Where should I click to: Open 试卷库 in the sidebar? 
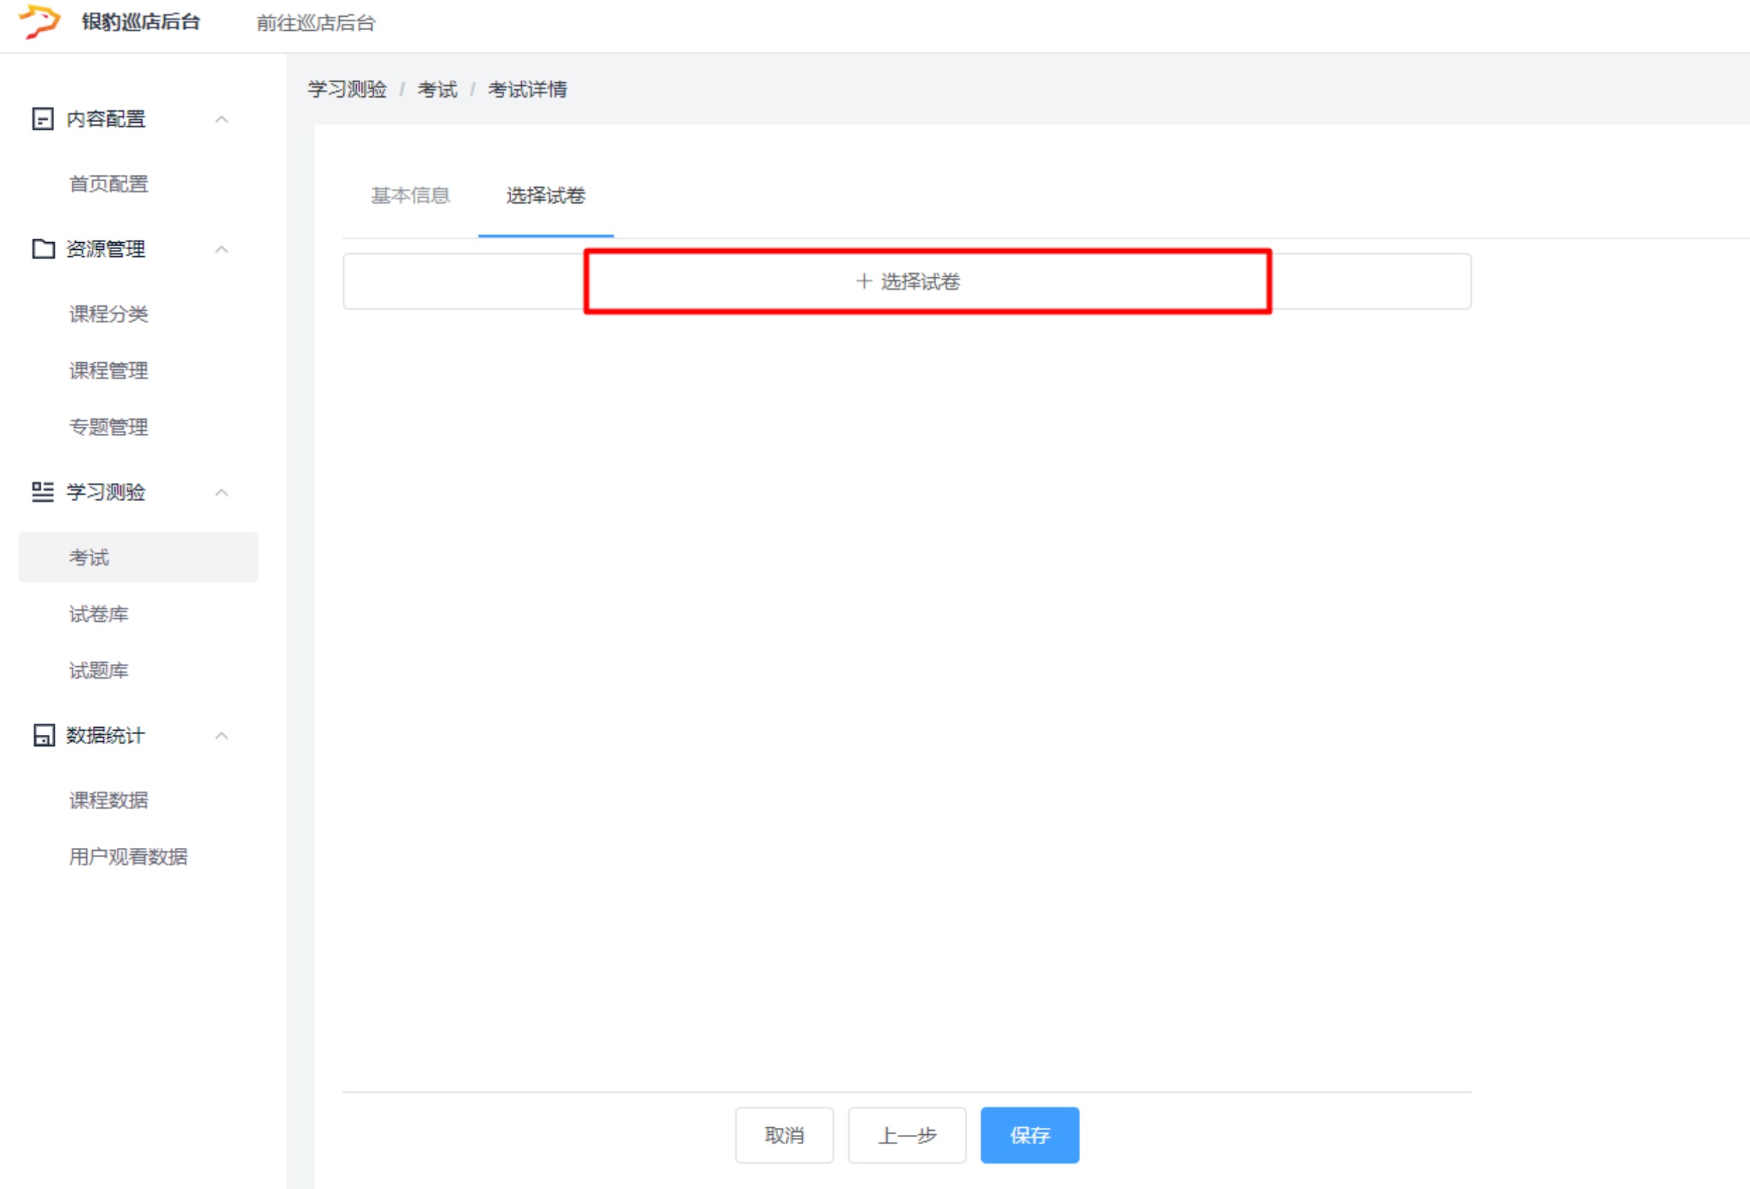coord(98,614)
